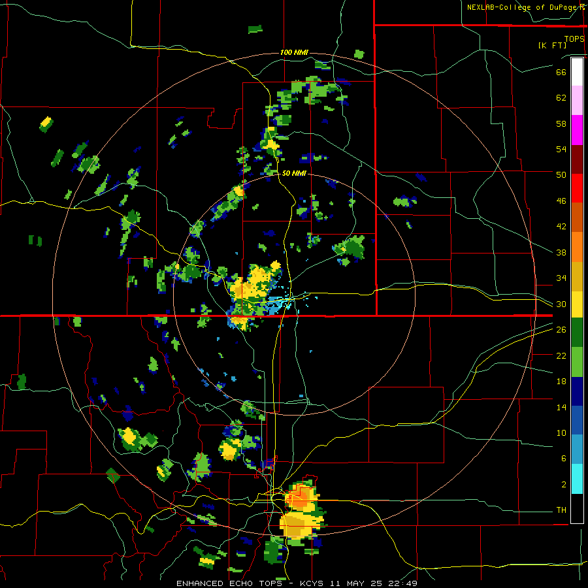This screenshot has height=588, width=588.
Task: Click the dark green legend band
Action: [x=577, y=333]
